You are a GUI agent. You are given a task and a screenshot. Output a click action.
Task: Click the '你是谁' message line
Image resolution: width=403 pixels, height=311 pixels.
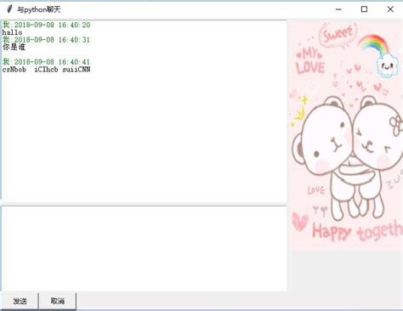coord(14,47)
